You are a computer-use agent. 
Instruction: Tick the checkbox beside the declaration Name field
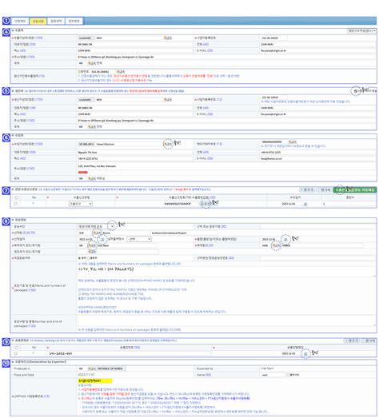(x=288, y=375)
